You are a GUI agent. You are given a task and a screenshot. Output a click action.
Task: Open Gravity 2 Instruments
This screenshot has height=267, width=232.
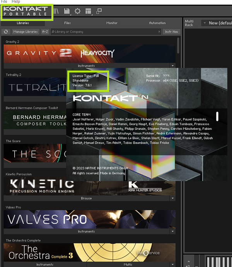pyautogui.click(x=86, y=66)
